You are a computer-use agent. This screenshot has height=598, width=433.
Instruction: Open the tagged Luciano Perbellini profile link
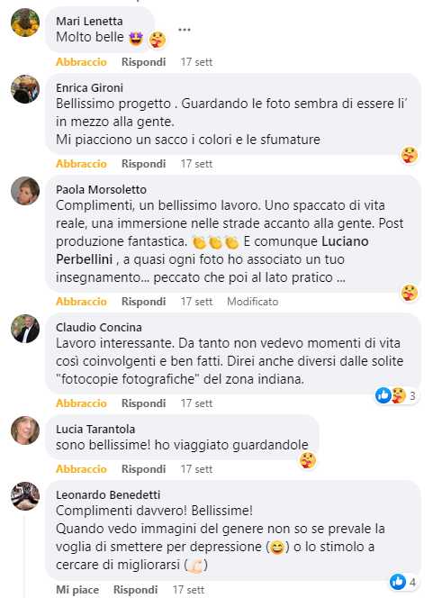(212, 250)
